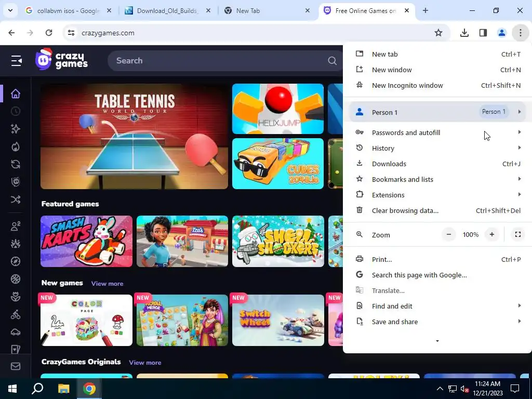Reload the page
This screenshot has width=532, height=399.
(49, 33)
